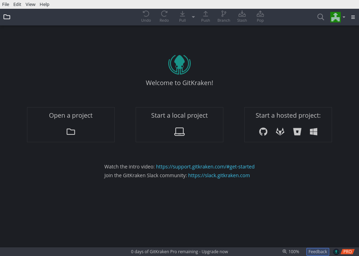Viewport: 359px width, 256px height.
Task: Click the GitKraken icon beside the PRO badge
Action: coord(336,252)
